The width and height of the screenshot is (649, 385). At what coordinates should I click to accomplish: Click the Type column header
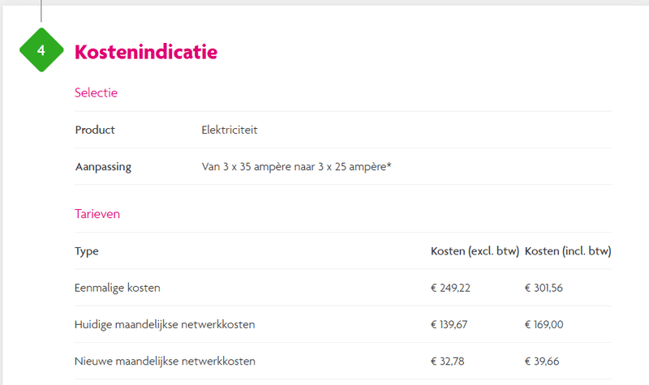(87, 251)
